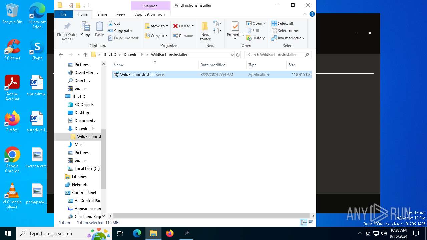The image size is (427, 240).
Task: Open the Explorer Help icon
Action: coord(312,14)
